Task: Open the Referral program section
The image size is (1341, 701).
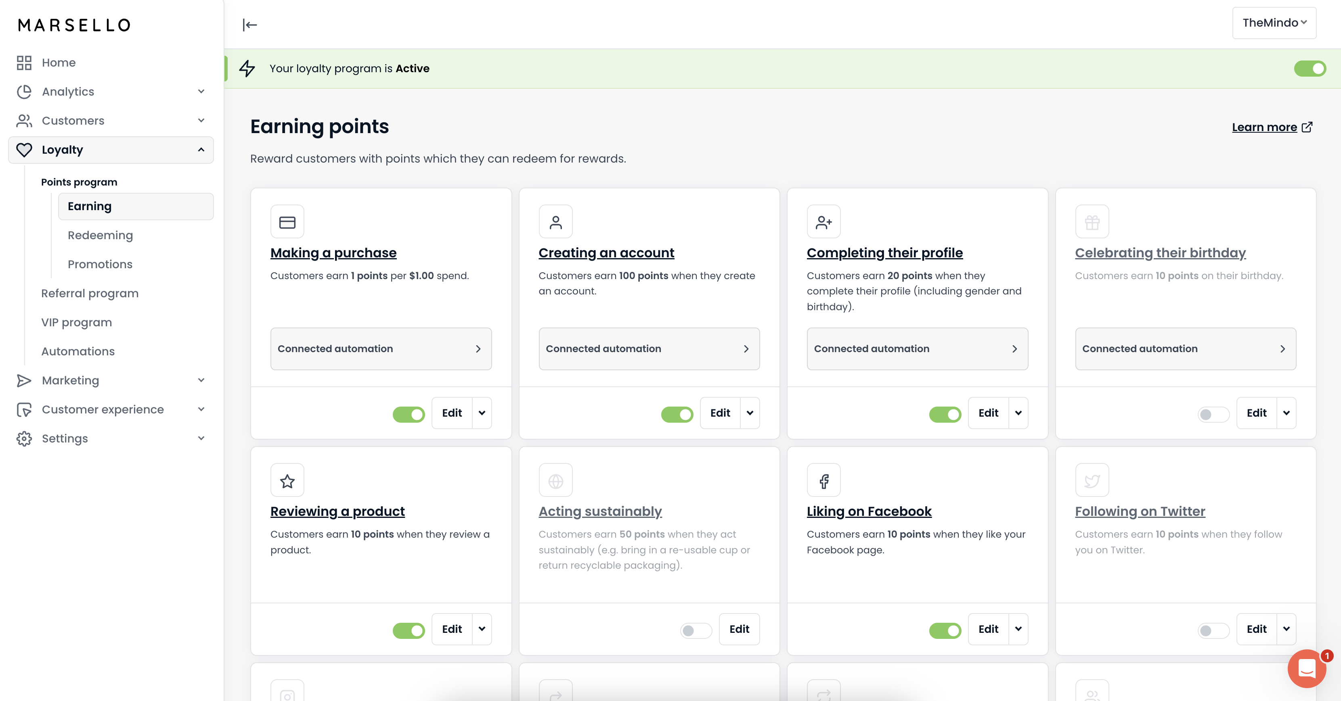Action: pyautogui.click(x=90, y=293)
